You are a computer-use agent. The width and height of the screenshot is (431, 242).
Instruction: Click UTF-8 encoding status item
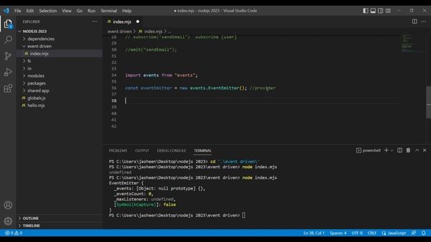coord(357,233)
